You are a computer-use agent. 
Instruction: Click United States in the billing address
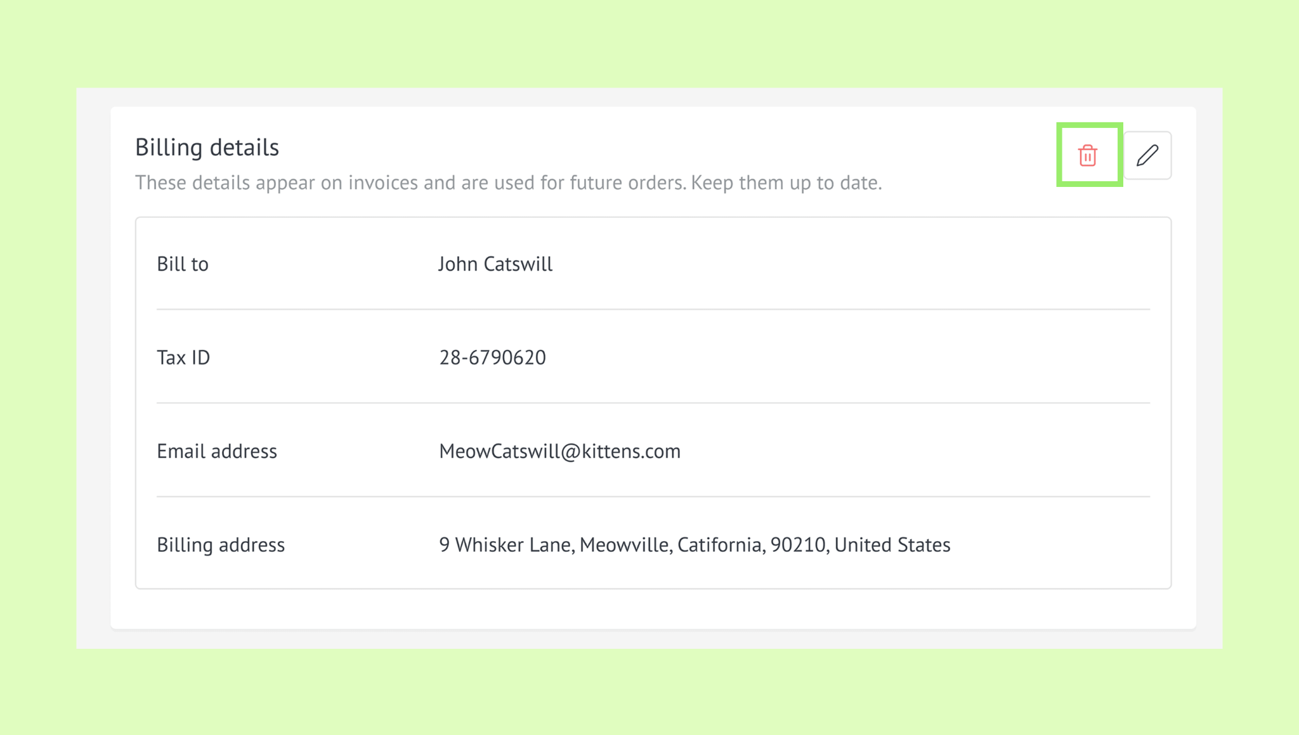[x=892, y=545]
